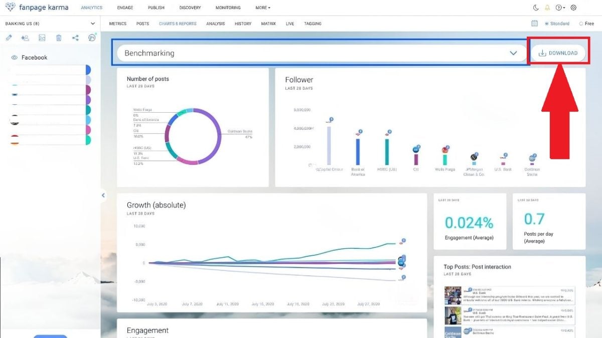The height and width of the screenshot is (338, 602).
Task: Click the Growth (absolute) chart title
Action: pyautogui.click(x=156, y=205)
